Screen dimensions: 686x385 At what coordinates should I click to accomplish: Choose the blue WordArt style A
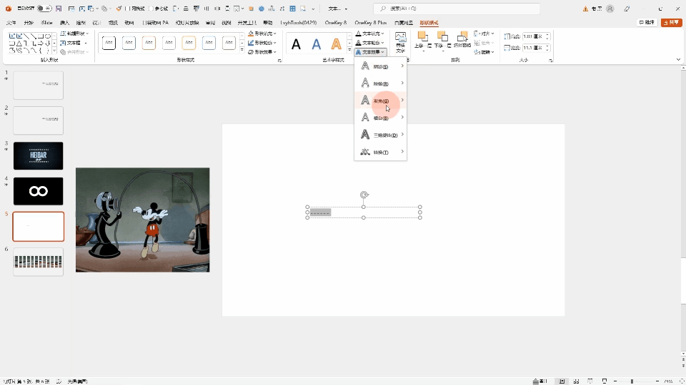(x=317, y=43)
